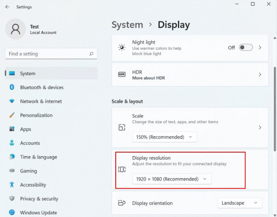Image resolution: width=277 pixels, height=217 pixels.
Task: Click the Find a setting search box
Action: 47,54
